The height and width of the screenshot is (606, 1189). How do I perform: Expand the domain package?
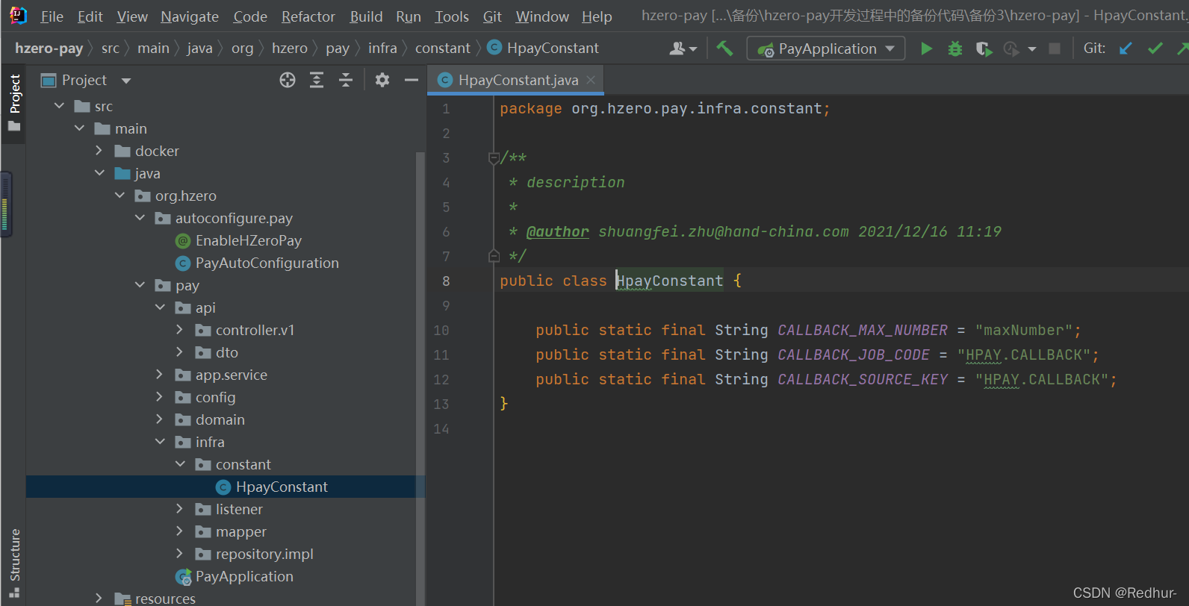click(x=159, y=419)
